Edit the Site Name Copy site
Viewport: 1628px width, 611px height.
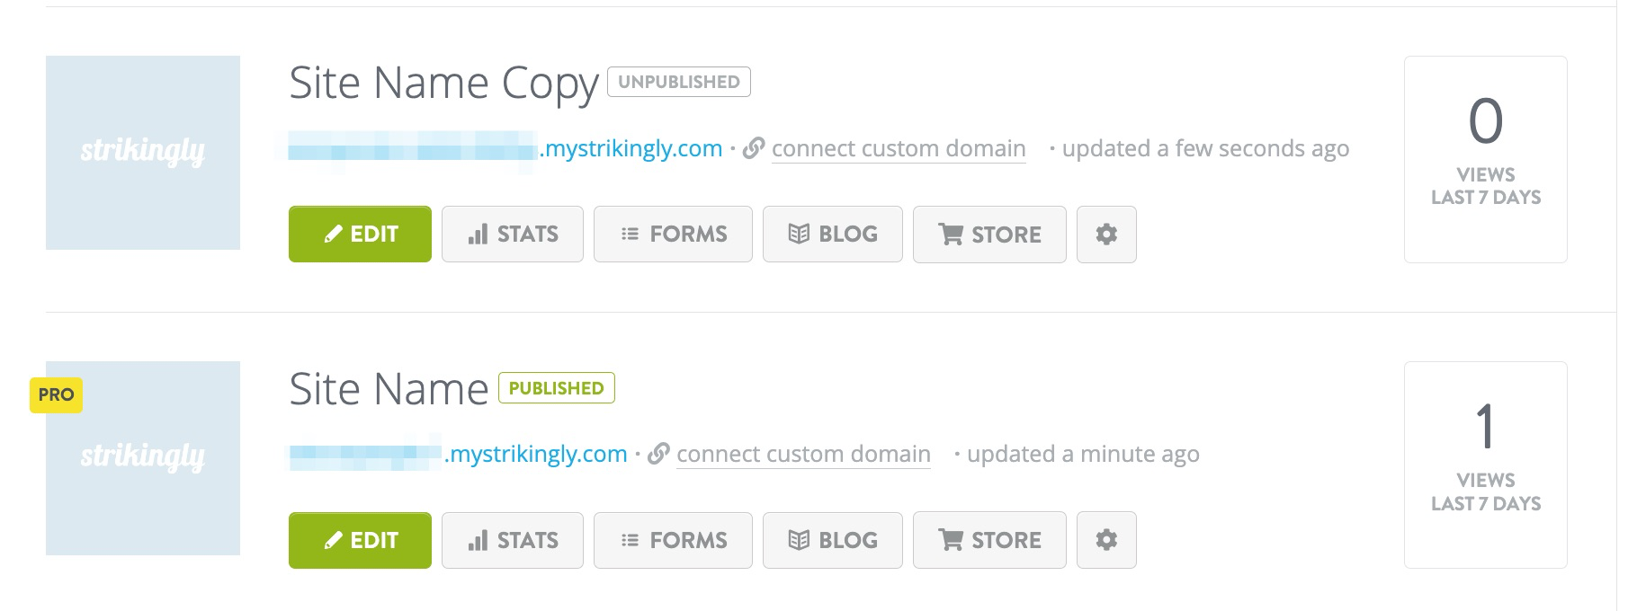(360, 235)
